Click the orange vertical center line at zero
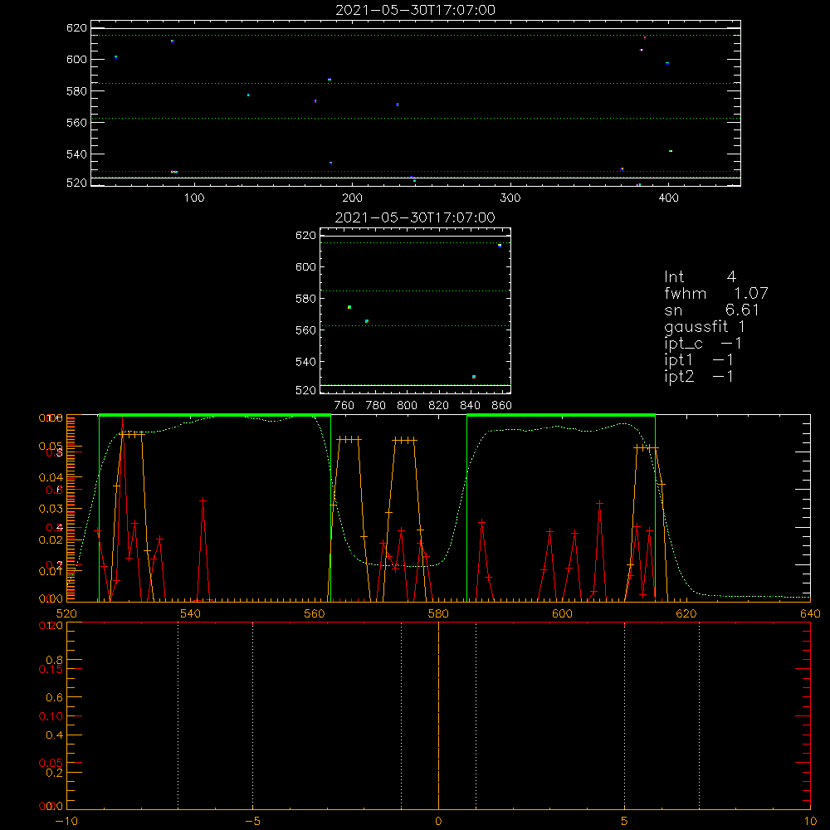 (438, 715)
